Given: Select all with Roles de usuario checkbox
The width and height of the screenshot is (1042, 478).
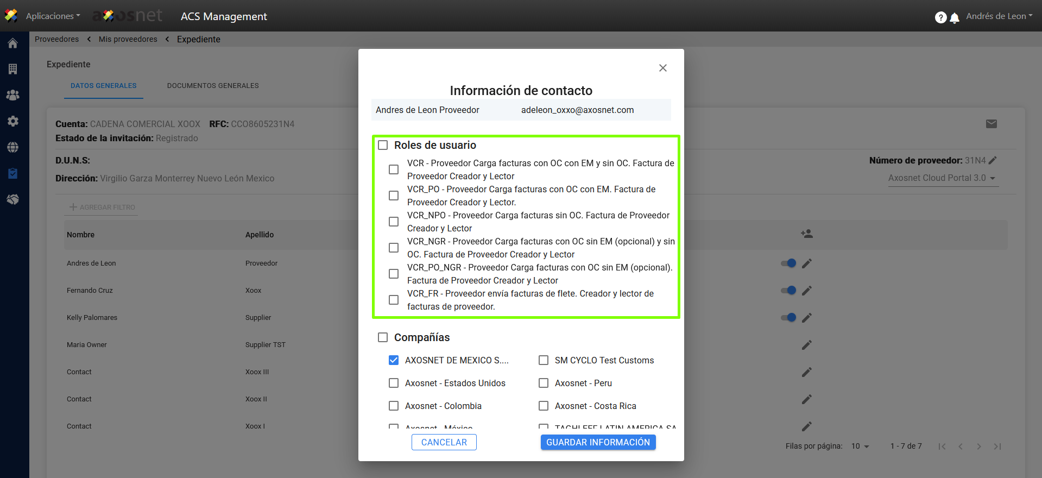Looking at the screenshot, I should click(383, 145).
